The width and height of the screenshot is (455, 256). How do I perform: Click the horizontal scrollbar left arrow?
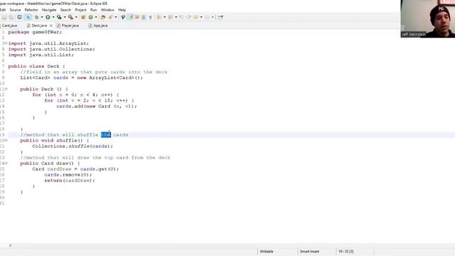(x=10, y=245)
